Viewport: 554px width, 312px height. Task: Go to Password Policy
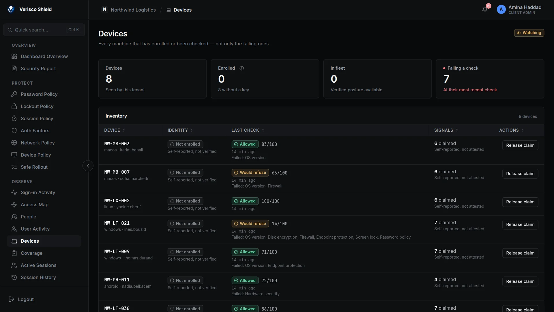pos(44,94)
